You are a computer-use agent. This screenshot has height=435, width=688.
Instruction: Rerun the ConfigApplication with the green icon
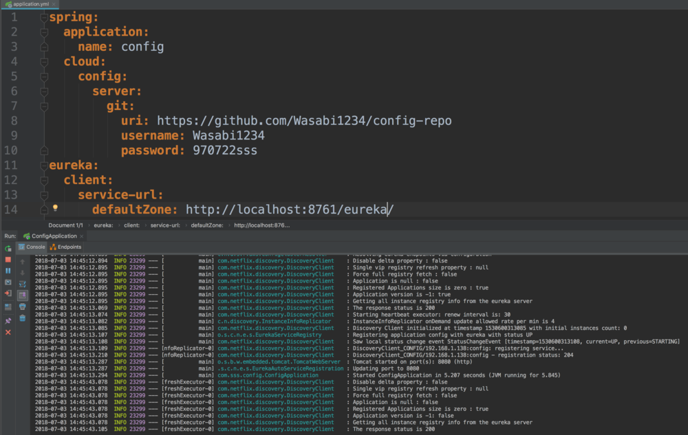8,248
